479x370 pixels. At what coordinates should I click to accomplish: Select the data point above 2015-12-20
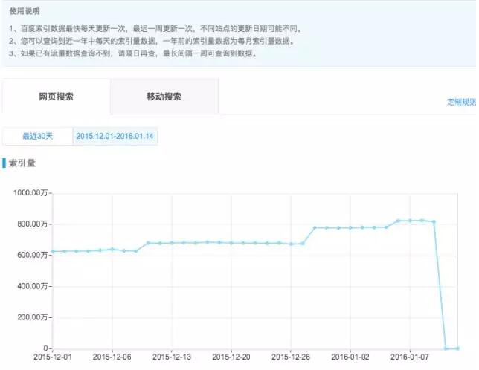tap(231, 243)
